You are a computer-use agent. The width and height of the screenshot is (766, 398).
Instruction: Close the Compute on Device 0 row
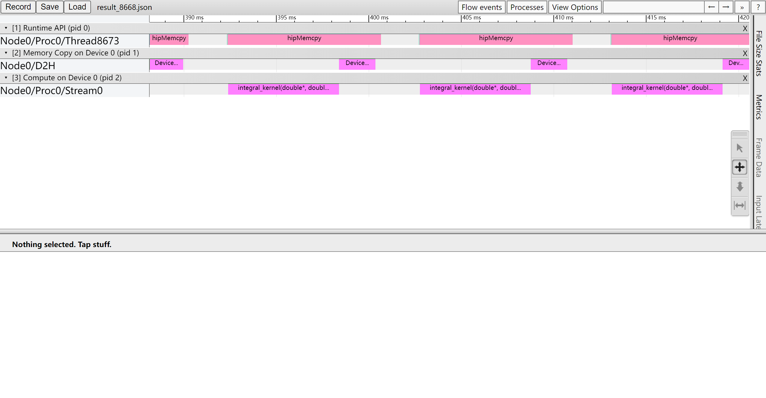pyautogui.click(x=745, y=78)
